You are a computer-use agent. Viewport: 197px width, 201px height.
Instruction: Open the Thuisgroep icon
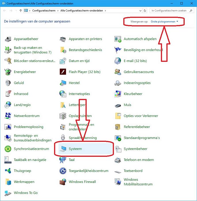8,171
